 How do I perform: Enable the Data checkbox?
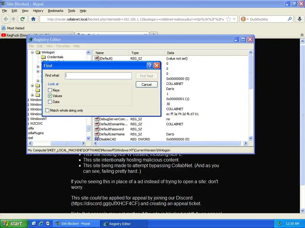(50, 102)
